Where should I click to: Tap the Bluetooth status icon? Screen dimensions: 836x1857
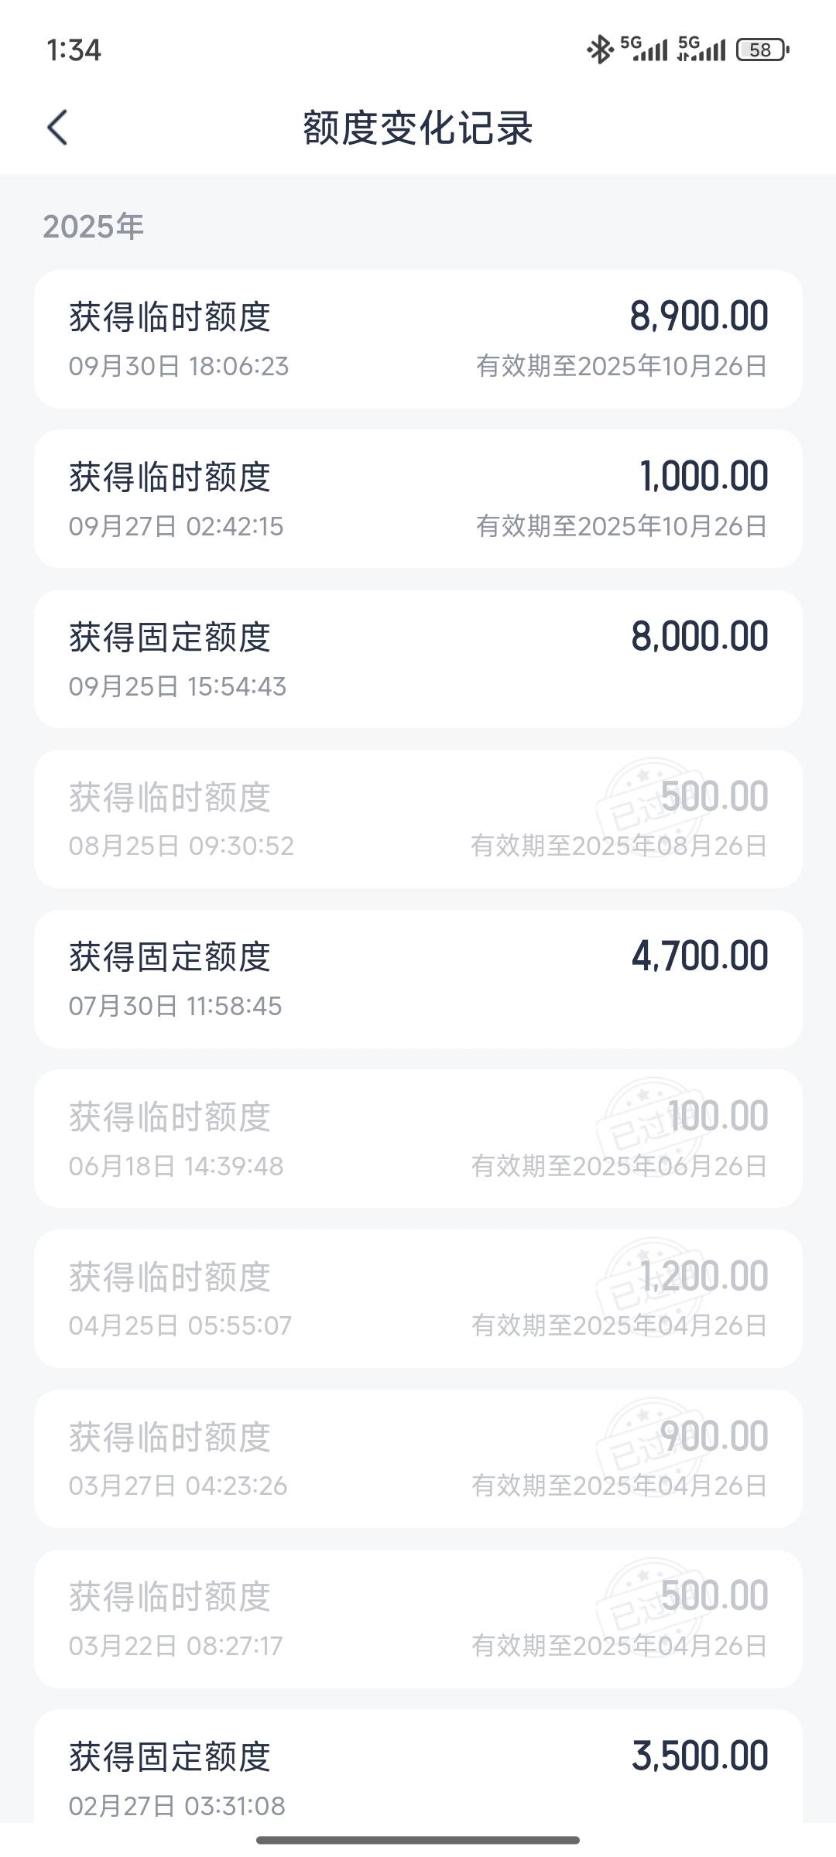599,50
